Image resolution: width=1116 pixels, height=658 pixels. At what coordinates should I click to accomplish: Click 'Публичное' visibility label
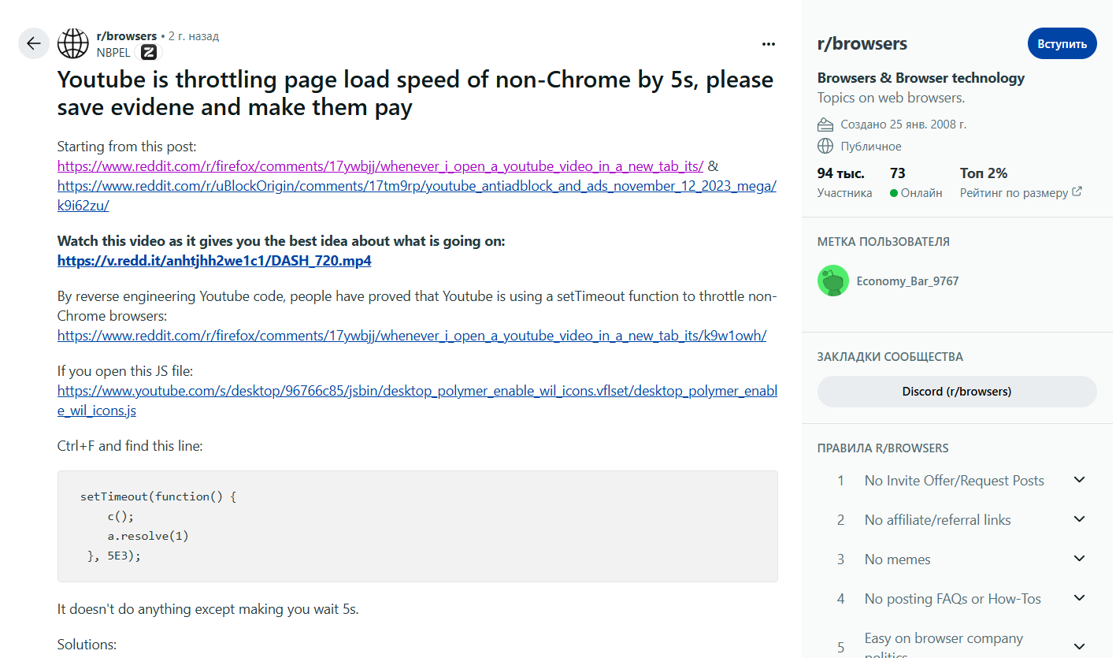click(x=871, y=147)
